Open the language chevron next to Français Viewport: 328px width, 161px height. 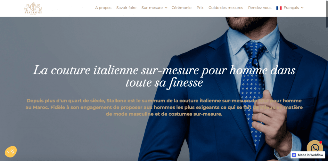click(302, 8)
